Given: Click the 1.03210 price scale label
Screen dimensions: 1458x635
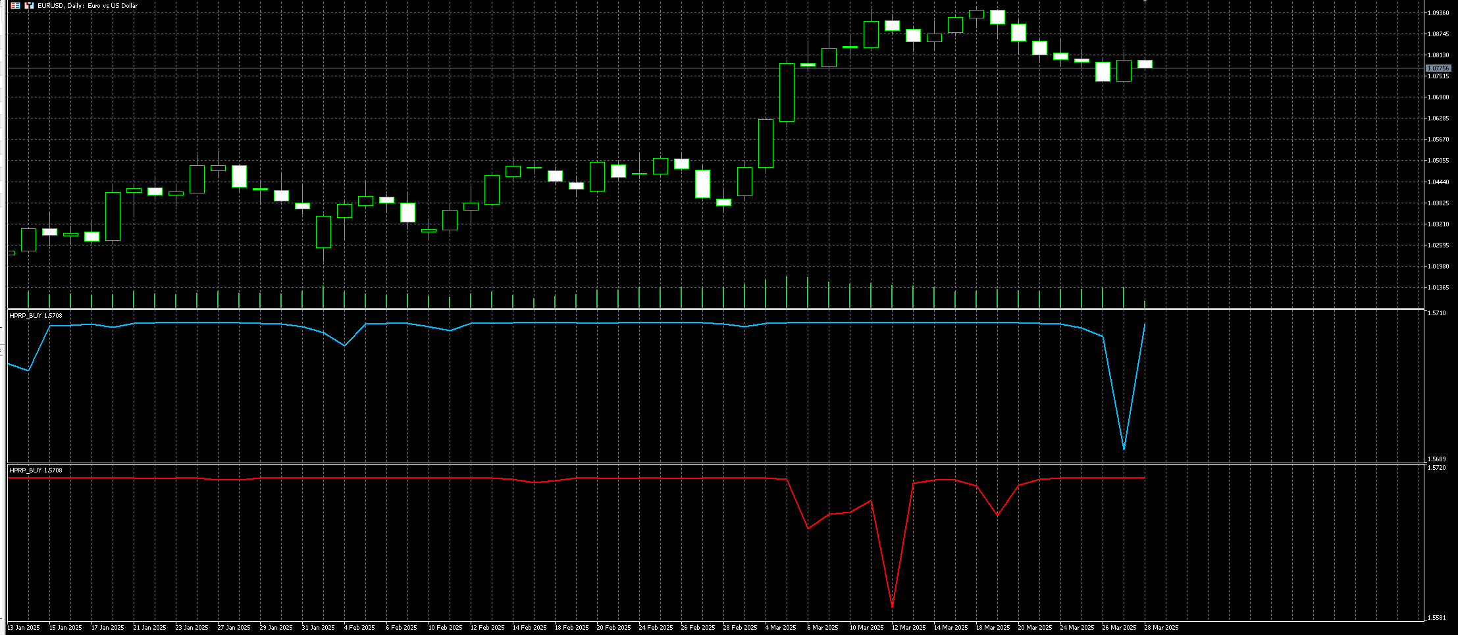Looking at the screenshot, I should tap(1438, 224).
